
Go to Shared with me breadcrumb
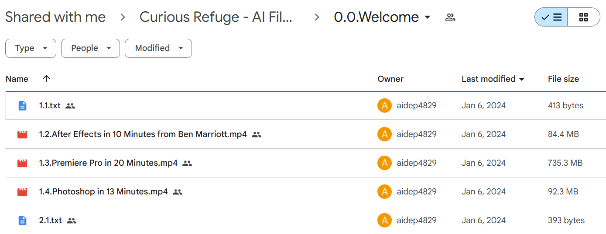pos(55,17)
